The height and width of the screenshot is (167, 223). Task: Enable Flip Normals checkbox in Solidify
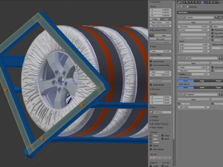[x=212, y=30]
